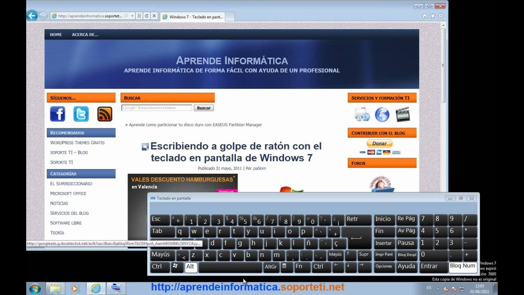Click the right arrow key
The height and width of the screenshot is (295, 524).
point(364,267)
